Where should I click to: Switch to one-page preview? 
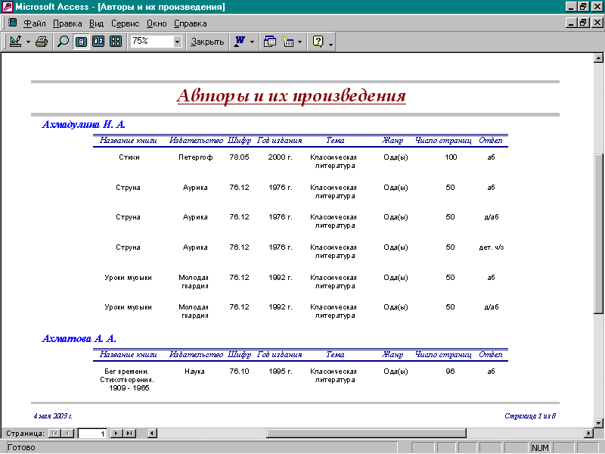(x=81, y=42)
